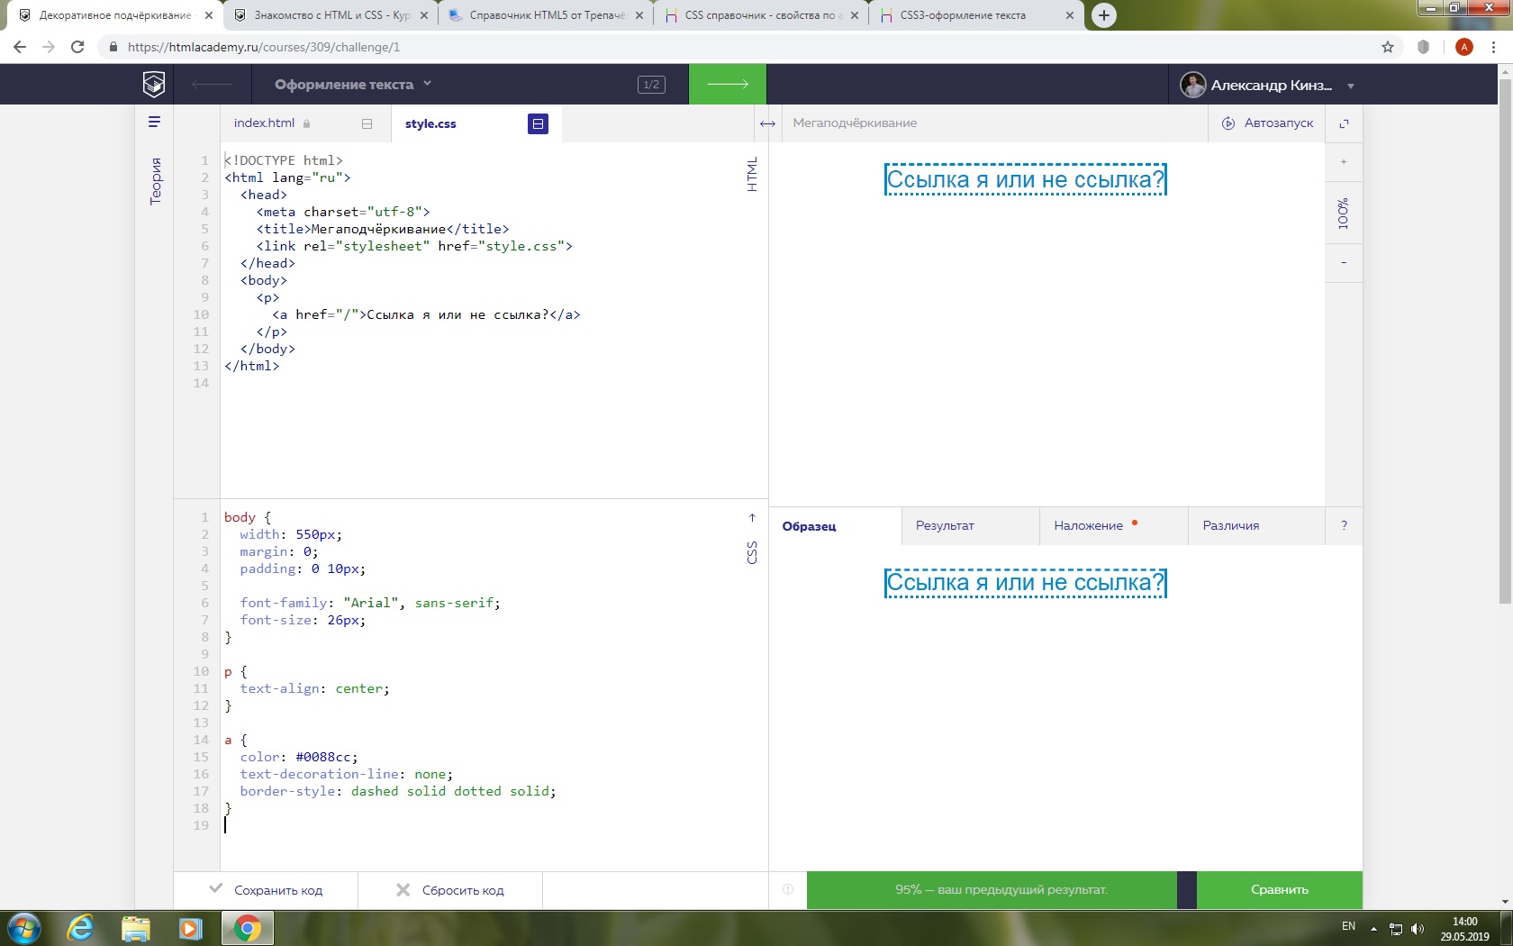Viewport: 1513px width, 946px height.
Task: Click the editor/preview resize arrows icon
Action: tap(767, 123)
